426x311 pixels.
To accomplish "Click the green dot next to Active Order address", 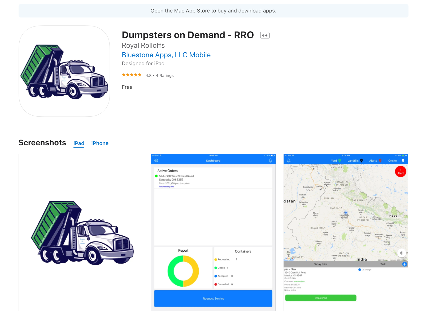I will tap(156, 176).
